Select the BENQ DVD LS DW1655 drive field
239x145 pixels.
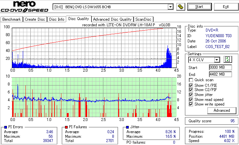pos(113,7)
